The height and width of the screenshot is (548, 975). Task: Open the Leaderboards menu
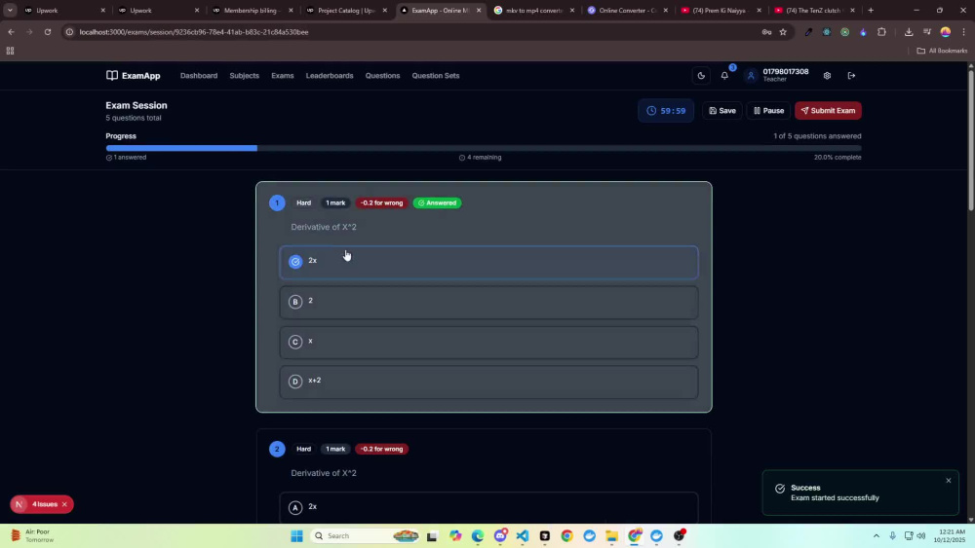pos(330,76)
